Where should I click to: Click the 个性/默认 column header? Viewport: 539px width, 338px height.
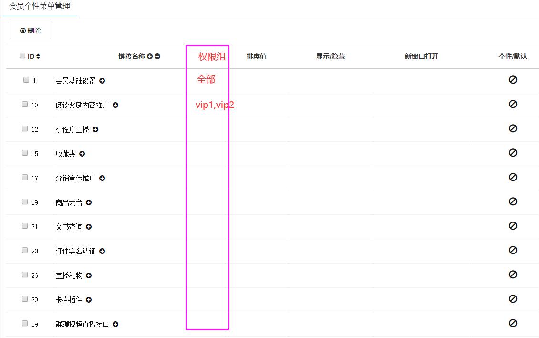pyautogui.click(x=513, y=56)
